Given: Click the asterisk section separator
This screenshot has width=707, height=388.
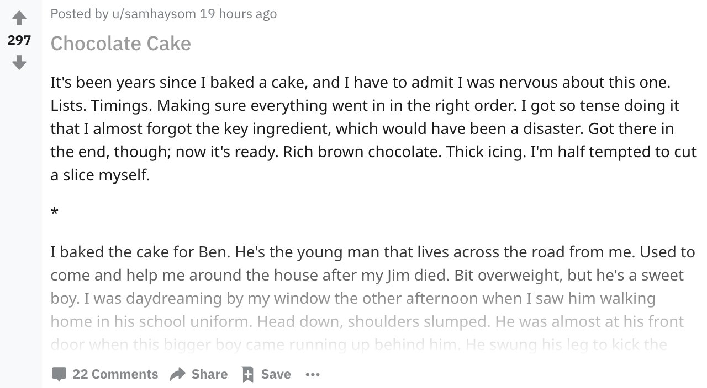Looking at the screenshot, I should tap(54, 213).
